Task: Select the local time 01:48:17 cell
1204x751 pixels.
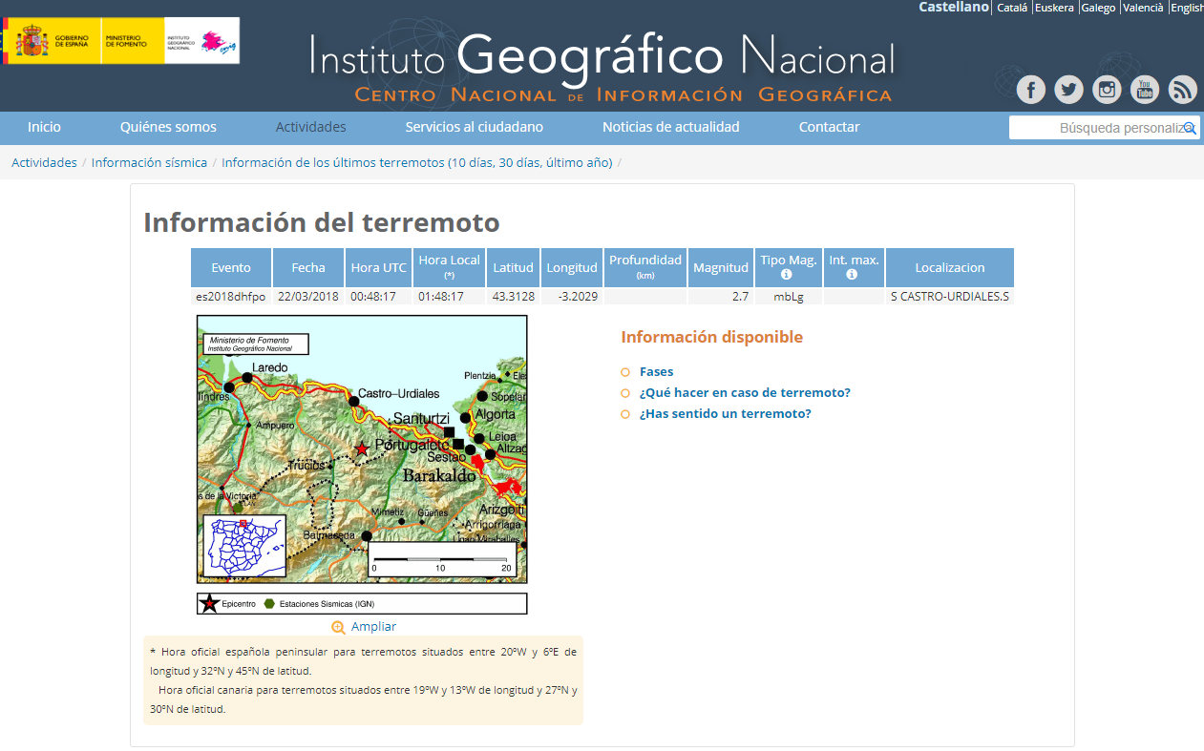Action: pos(450,297)
